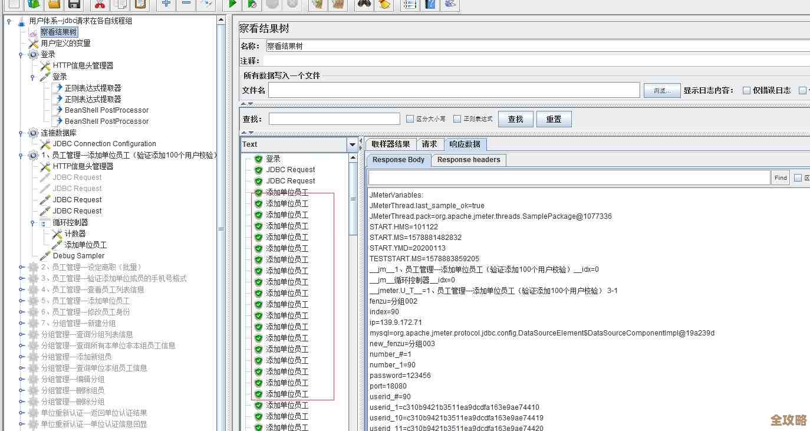Switch to the Response headers tab
This screenshot has width=810, height=431.
pos(468,160)
